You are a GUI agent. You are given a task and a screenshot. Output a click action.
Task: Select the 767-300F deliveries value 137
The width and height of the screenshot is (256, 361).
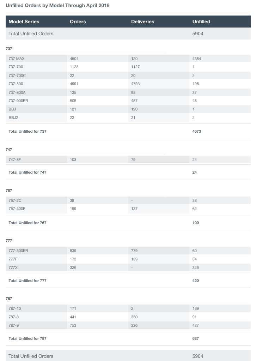pos(134,209)
